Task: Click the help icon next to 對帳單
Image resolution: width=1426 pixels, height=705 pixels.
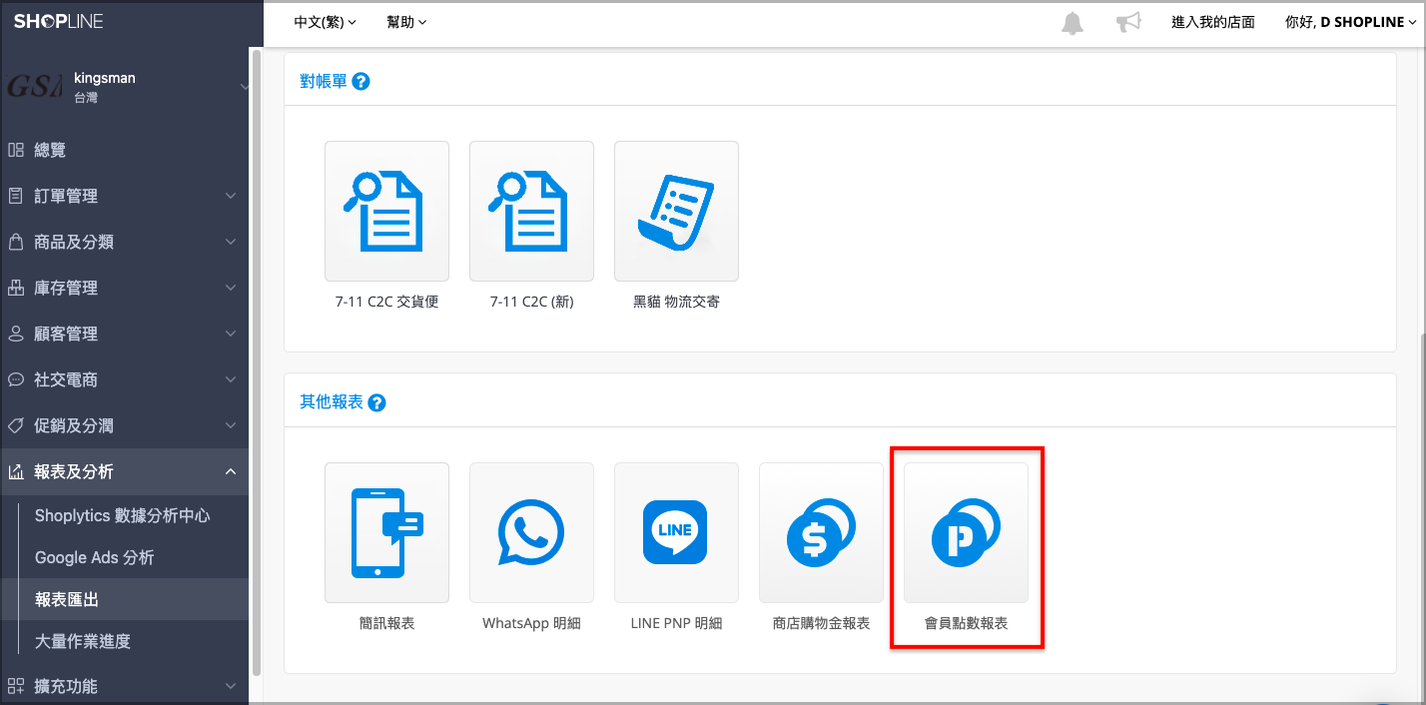Action: click(x=361, y=82)
